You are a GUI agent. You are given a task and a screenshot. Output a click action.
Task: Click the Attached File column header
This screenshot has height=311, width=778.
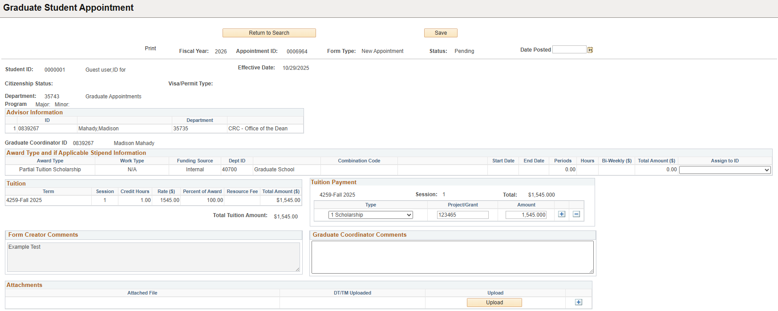tap(142, 293)
